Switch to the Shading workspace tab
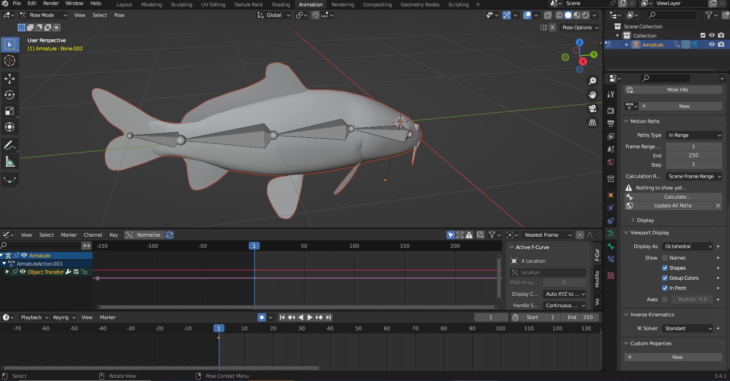Image resolution: width=730 pixels, height=381 pixels. pos(281,5)
